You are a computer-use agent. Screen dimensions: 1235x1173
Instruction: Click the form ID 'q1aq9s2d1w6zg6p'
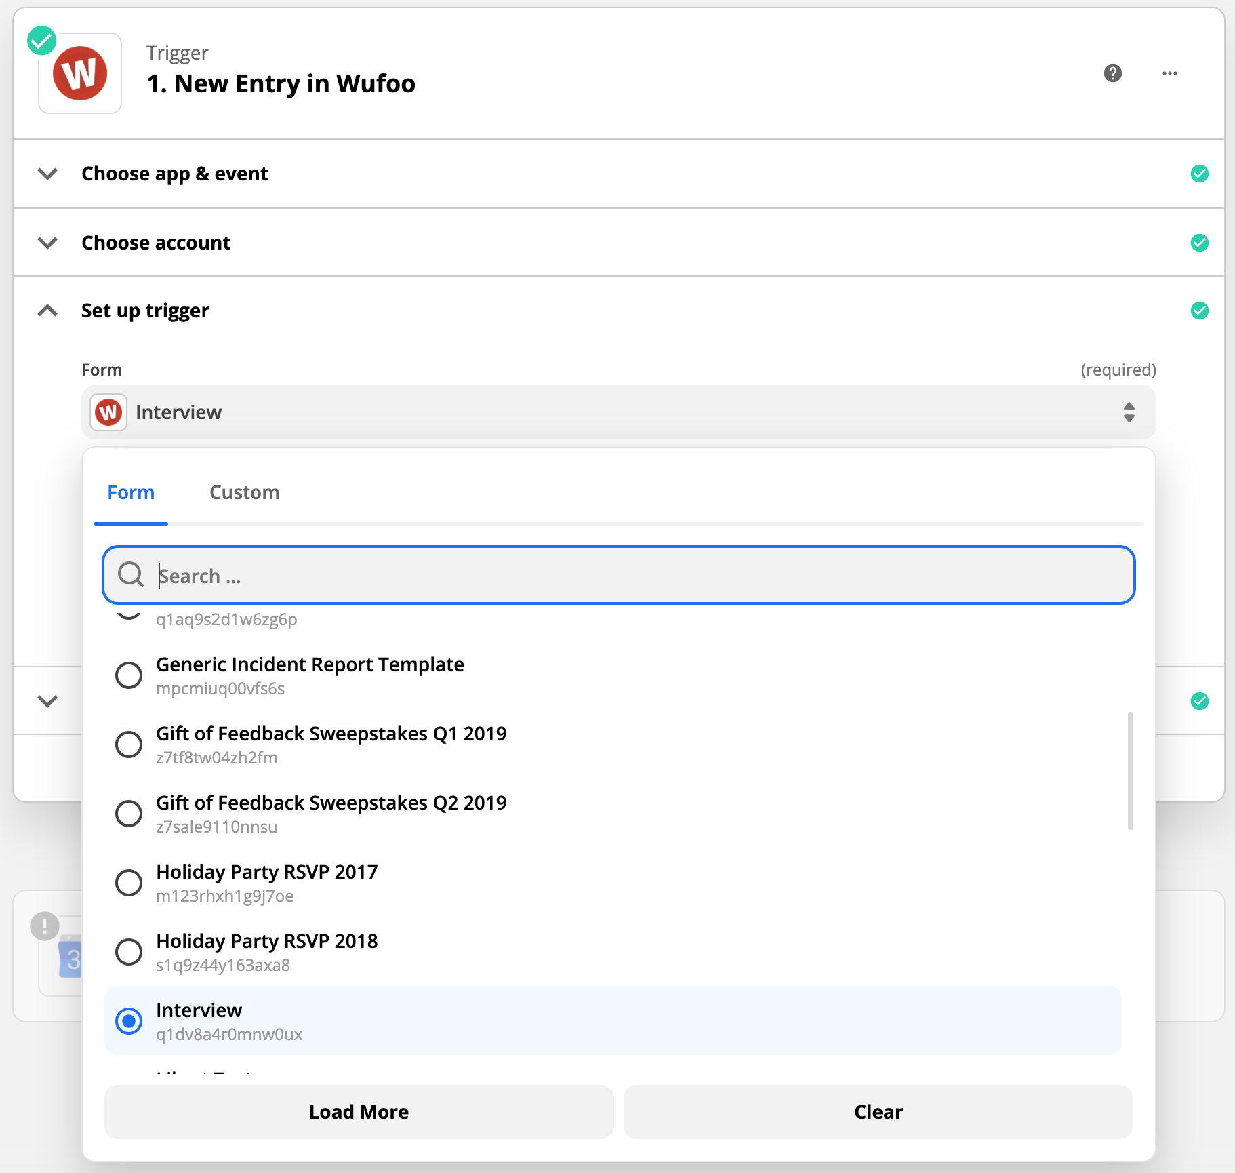[226, 620]
